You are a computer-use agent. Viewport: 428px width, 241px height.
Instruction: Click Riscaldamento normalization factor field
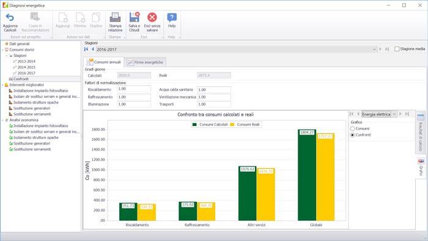[134, 89]
